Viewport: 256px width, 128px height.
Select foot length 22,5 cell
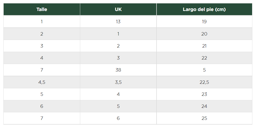(204, 82)
